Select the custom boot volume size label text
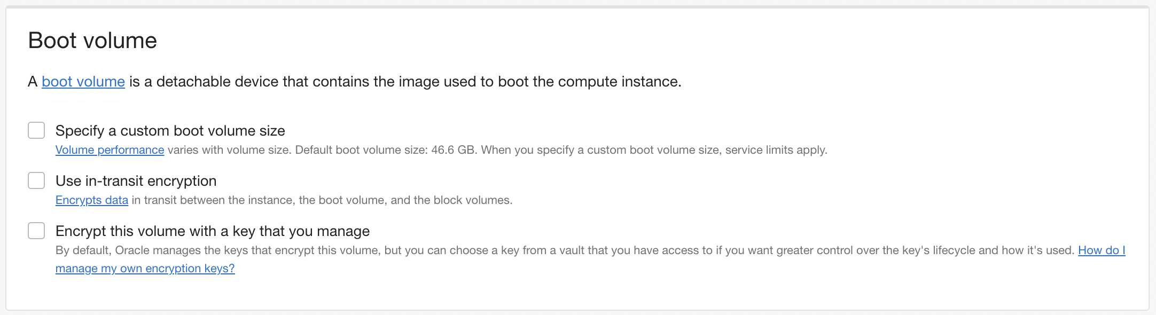The height and width of the screenshot is (315, 1156). (170, 130)
